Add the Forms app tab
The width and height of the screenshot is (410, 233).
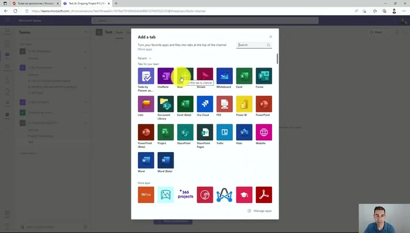point(264,76)
